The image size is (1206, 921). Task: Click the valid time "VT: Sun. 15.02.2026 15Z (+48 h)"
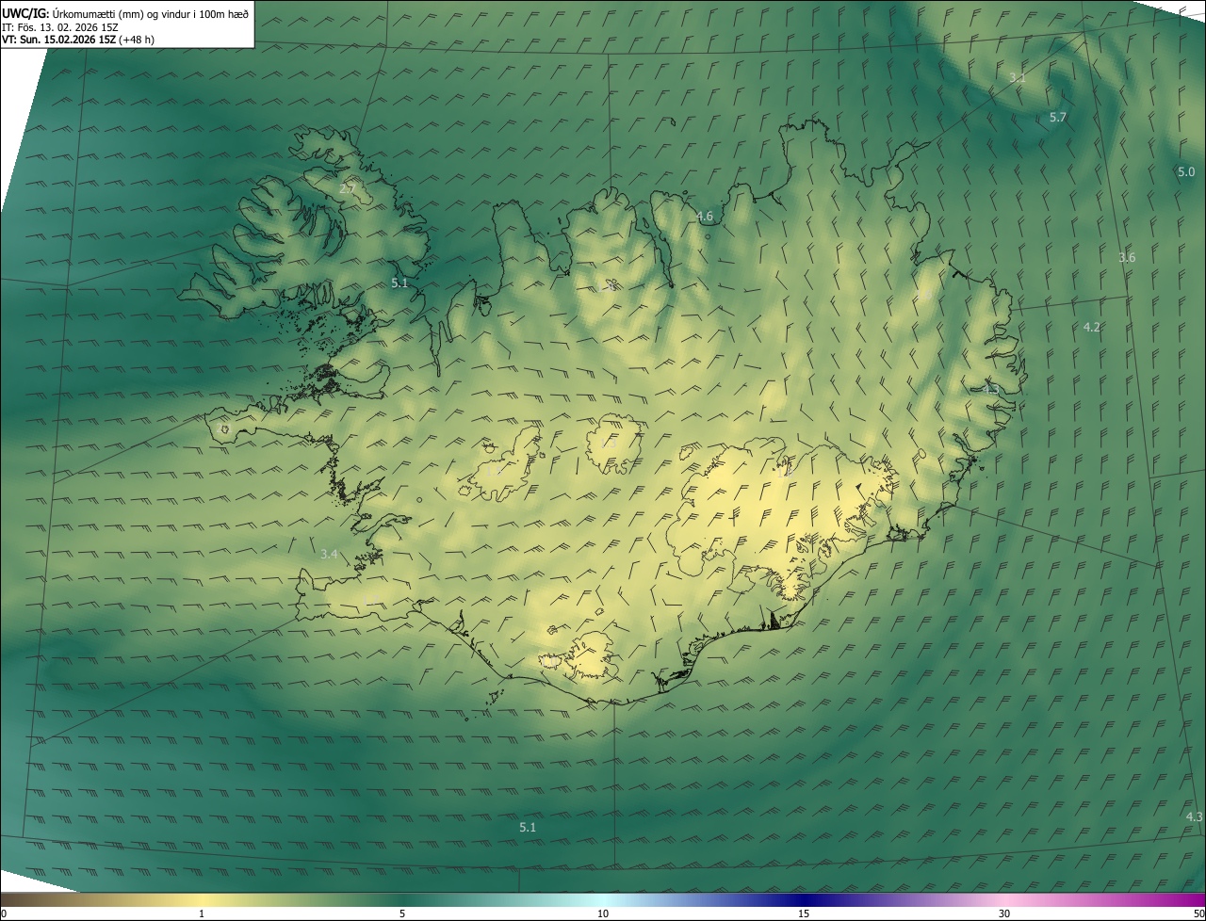78,40
